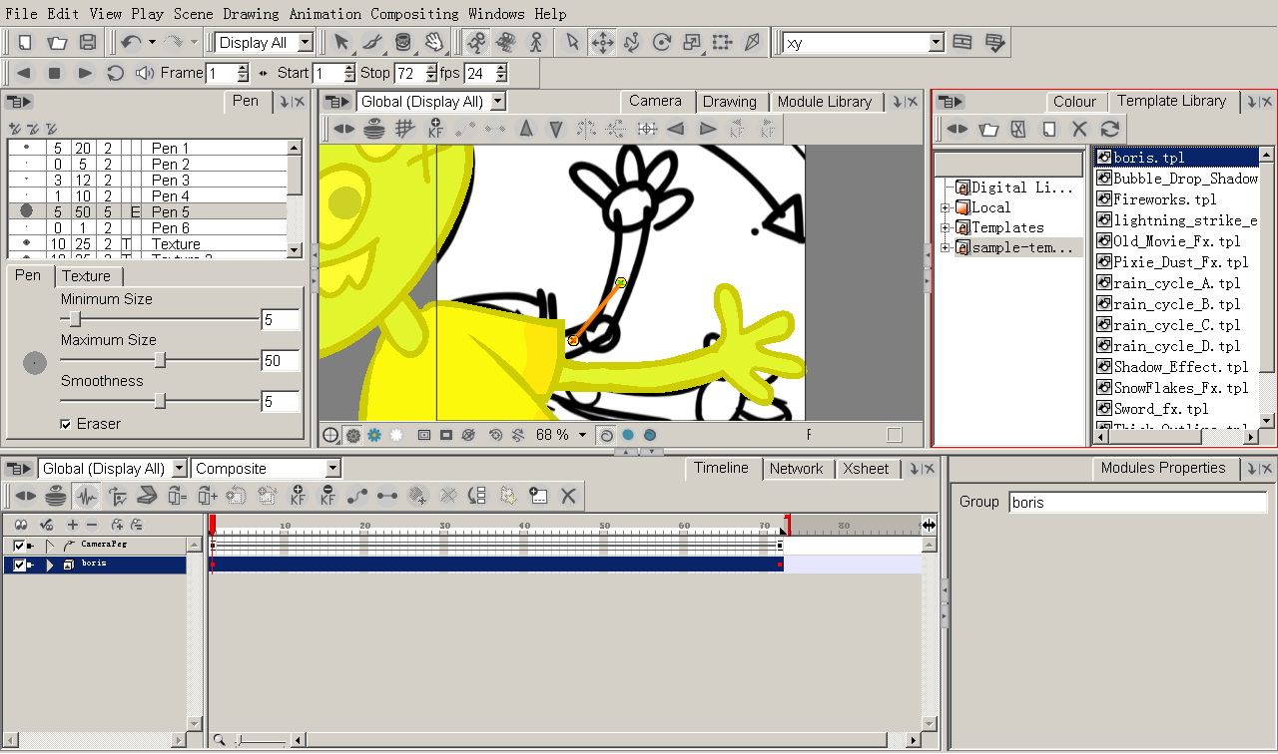Click the Open folder icon in main toolbar
The height and width of the screenshot is (754, 1278).
click(x=57, y=42)
